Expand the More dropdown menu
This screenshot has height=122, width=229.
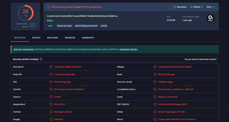click(211, 7)
